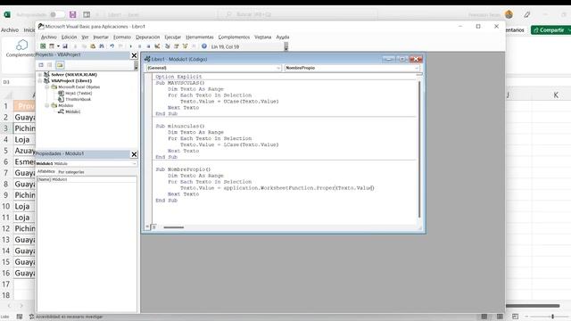Click the pen icon in Excel title bar
Image resolution: width=571 pixels, height=321 pixels.
(527, 14)
